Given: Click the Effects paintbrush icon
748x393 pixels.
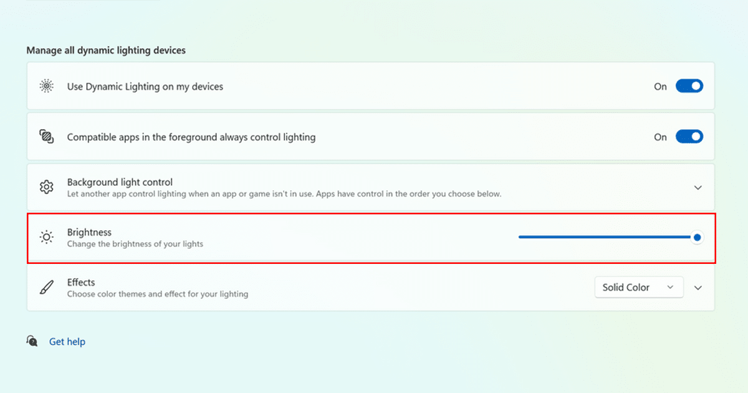Looking at the screenshot, I should [46, 288].
